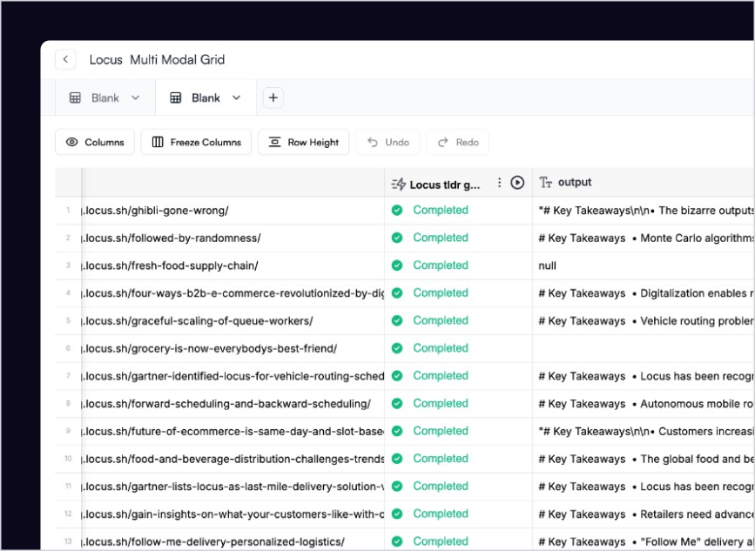755x551 pixels.
Task: Click the empty output cell in grocery row
Action: pos(644,348)
